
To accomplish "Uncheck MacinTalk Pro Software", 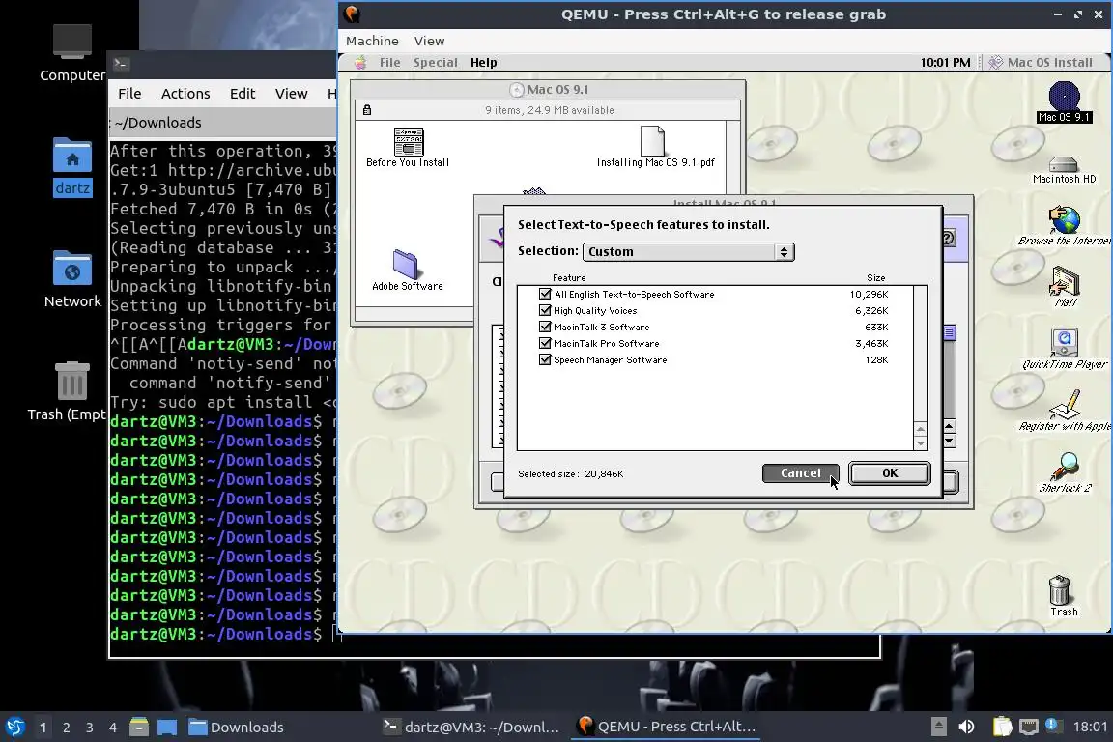I will click(545, 343).
